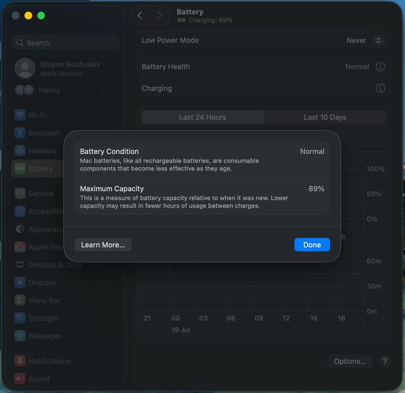This screenshot has width=405, height=393.
Task: Click the help question mark button
Action: 385,361
